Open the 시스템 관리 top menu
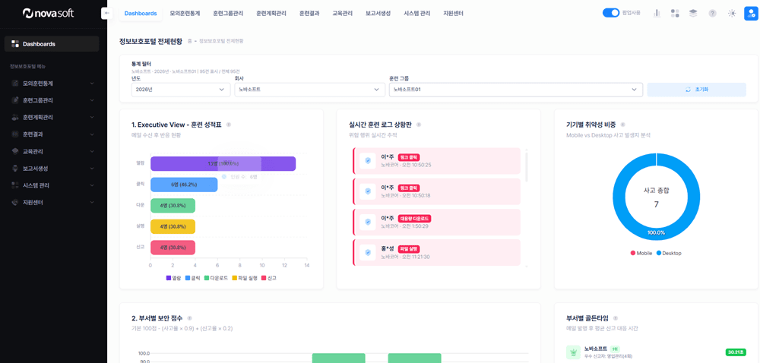 click(x=416, y=14)
